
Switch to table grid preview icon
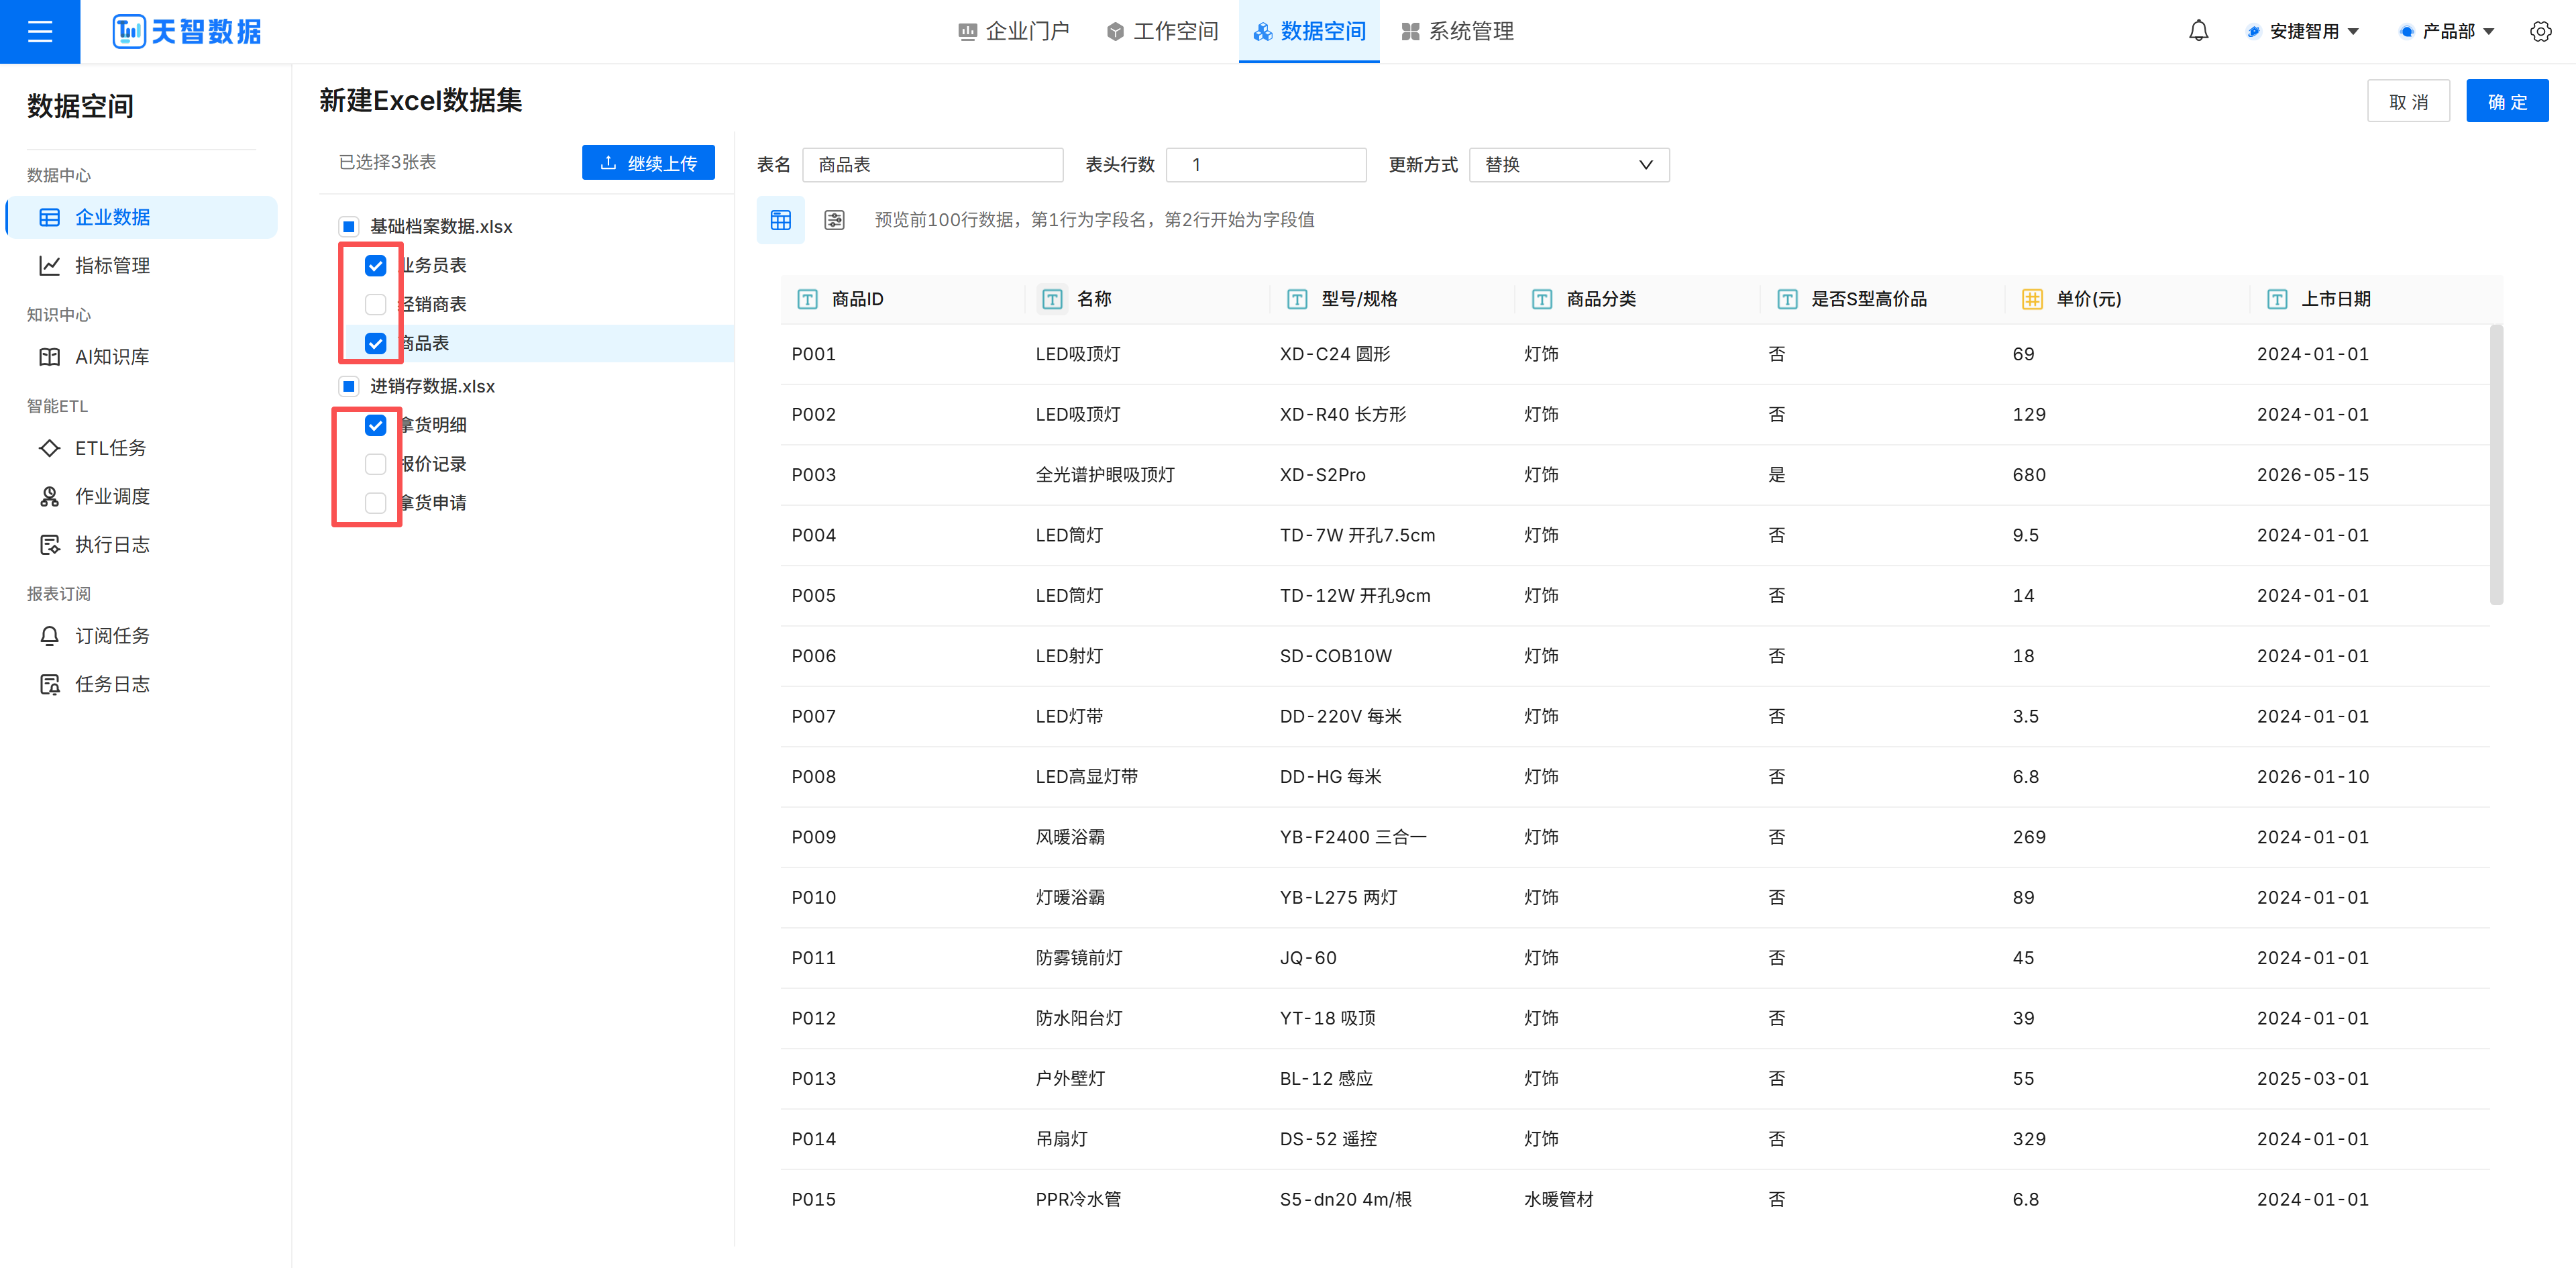(x=780, y=220)
